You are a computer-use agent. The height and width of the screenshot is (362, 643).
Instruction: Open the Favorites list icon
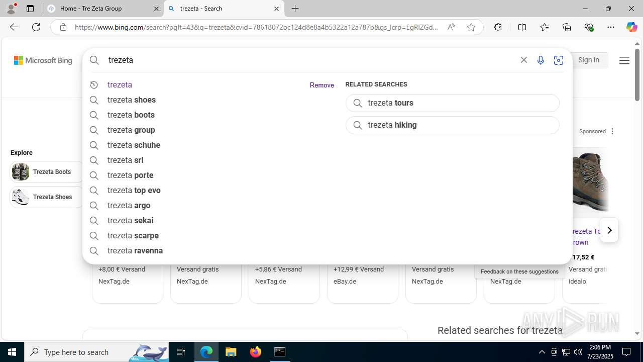545,27
